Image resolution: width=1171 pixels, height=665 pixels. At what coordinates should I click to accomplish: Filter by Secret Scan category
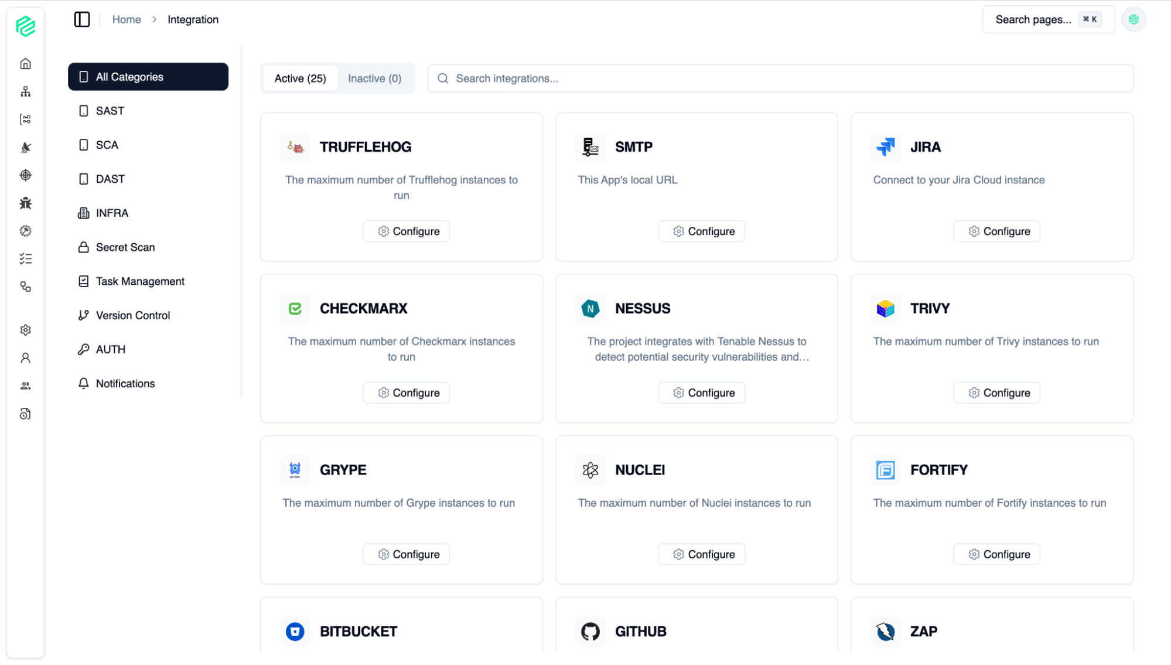(x=125, y=247)
